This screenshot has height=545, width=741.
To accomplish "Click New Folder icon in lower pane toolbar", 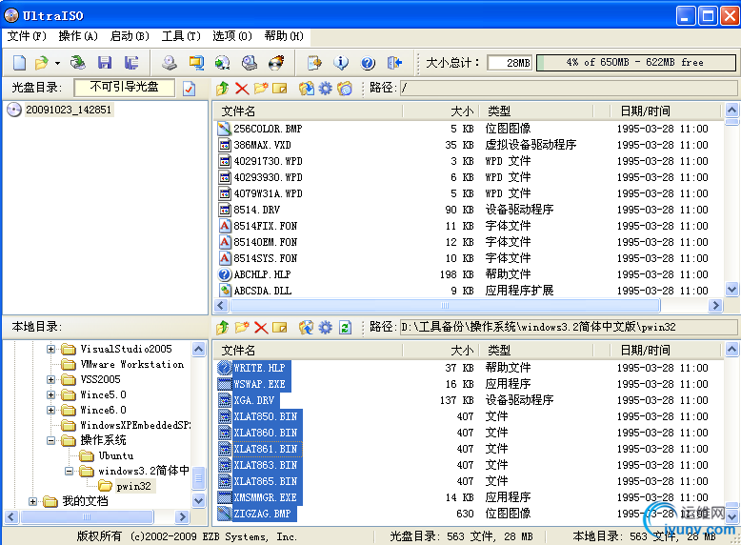I will pyautogui.click(x=242, y=327).
